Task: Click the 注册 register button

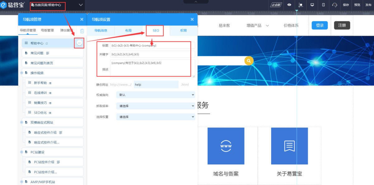Action: [342, 26]
